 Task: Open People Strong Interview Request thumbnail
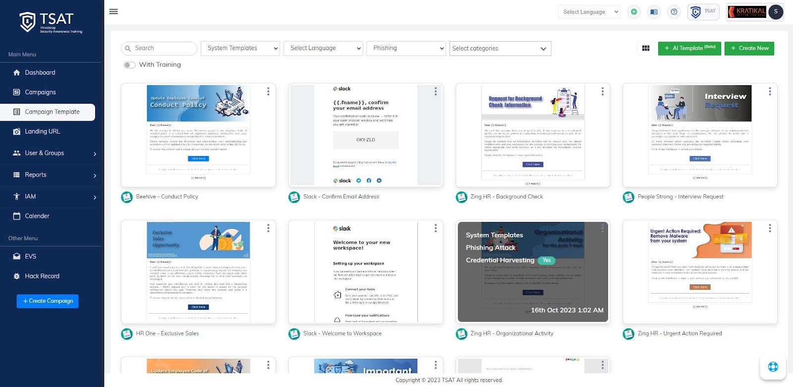pos(700,135)
